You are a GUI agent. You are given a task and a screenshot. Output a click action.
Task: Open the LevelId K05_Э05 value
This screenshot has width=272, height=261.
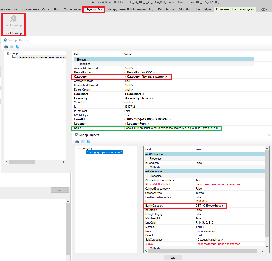point(147,119)
